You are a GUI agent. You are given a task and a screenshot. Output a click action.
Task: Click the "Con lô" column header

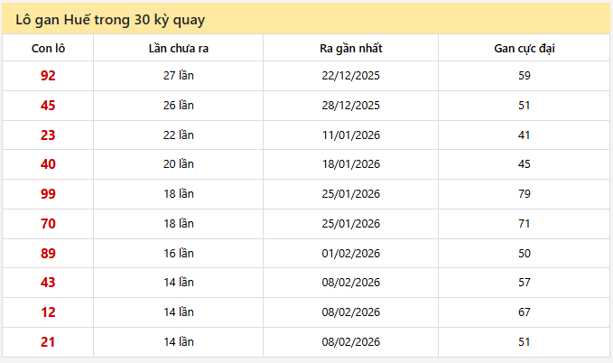pyautogui.click(x=48, y=48)
